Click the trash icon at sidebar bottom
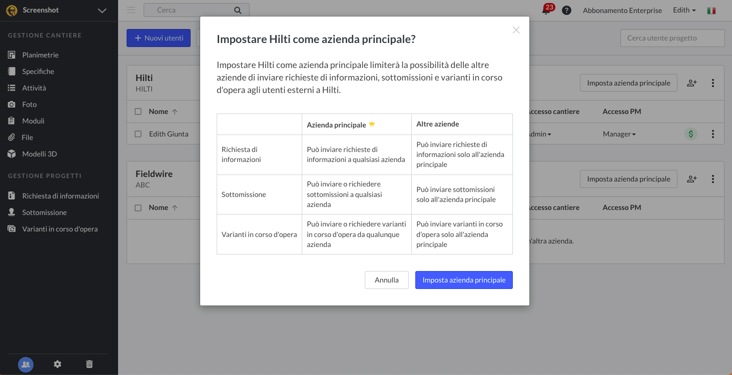 coord(89,364)
